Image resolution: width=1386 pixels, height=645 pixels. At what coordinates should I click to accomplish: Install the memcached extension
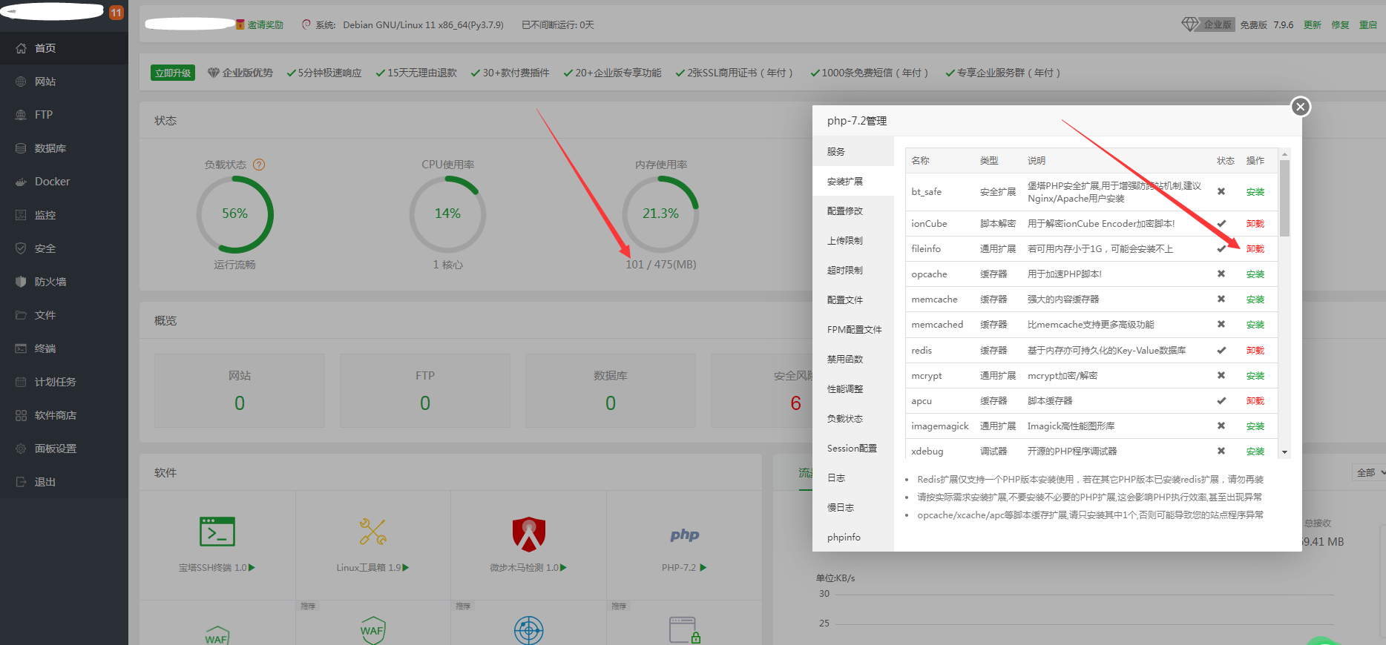(x=1255, y=325)
